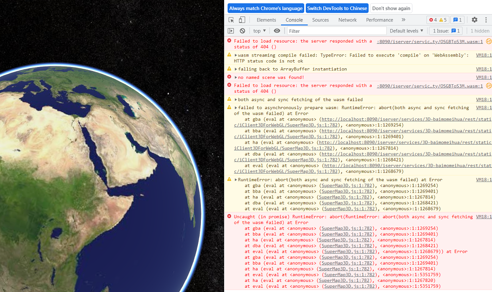The width and height of the screenshot is (492, 292).
Task: Clear the console with the ban icon
Action: [242, 31]
